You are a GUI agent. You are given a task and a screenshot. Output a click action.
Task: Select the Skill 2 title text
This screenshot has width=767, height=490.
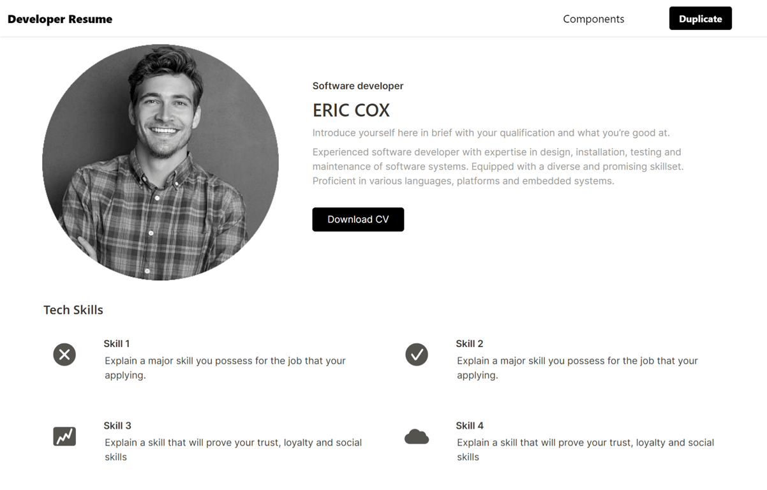point(470,343)
